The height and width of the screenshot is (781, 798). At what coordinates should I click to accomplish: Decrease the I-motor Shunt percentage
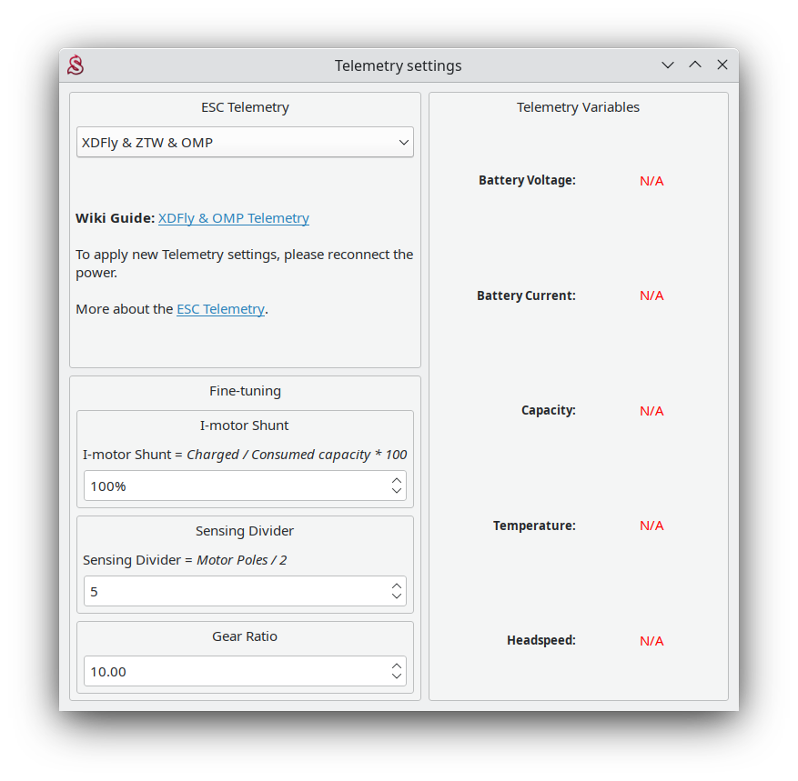click(x=397, y=492)
